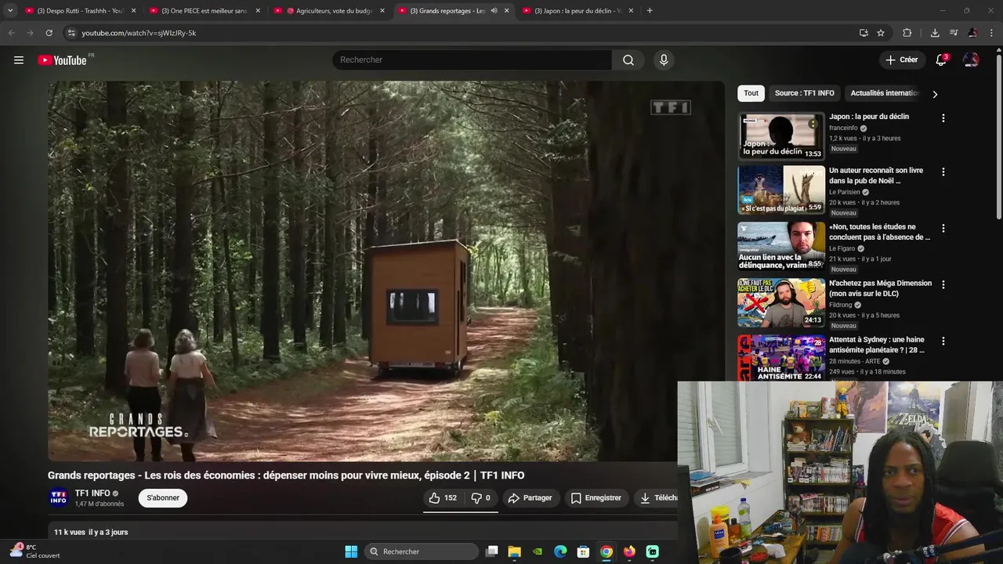Dislike the video with the thumbs-down
Viewport: 1003px width, 564px height.
[480, 497]
